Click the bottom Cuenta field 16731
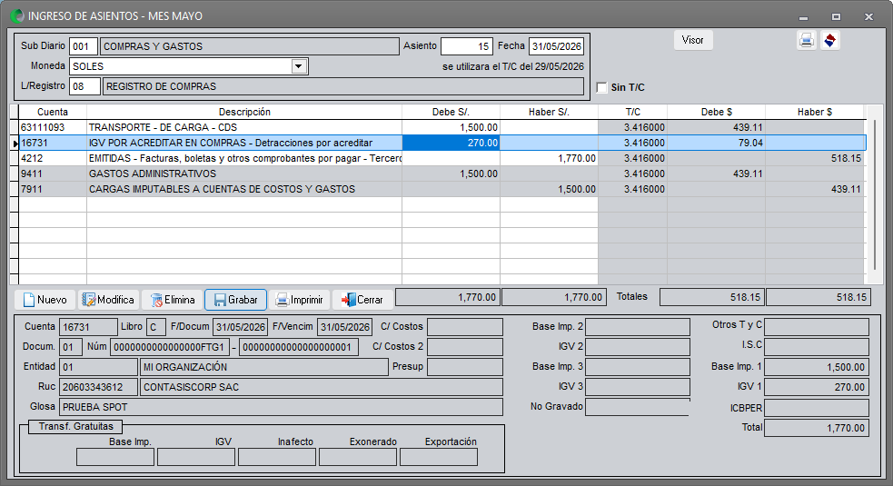 coord(88,327)
